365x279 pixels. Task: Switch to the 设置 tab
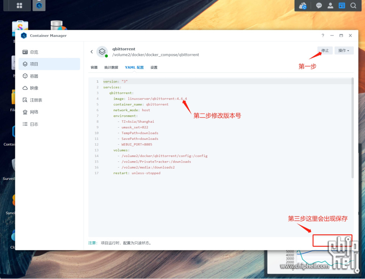(154, 67)
